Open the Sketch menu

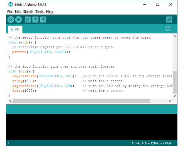click(28, 12)
